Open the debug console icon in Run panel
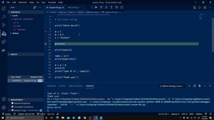 (35, 7)
